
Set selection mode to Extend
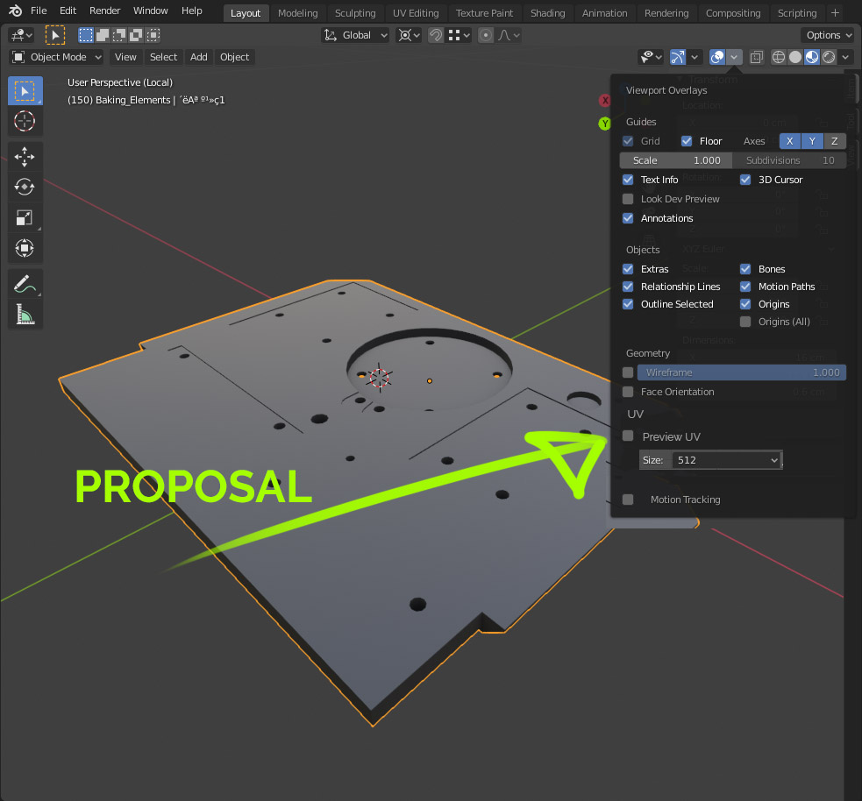(x=103, y=35)
